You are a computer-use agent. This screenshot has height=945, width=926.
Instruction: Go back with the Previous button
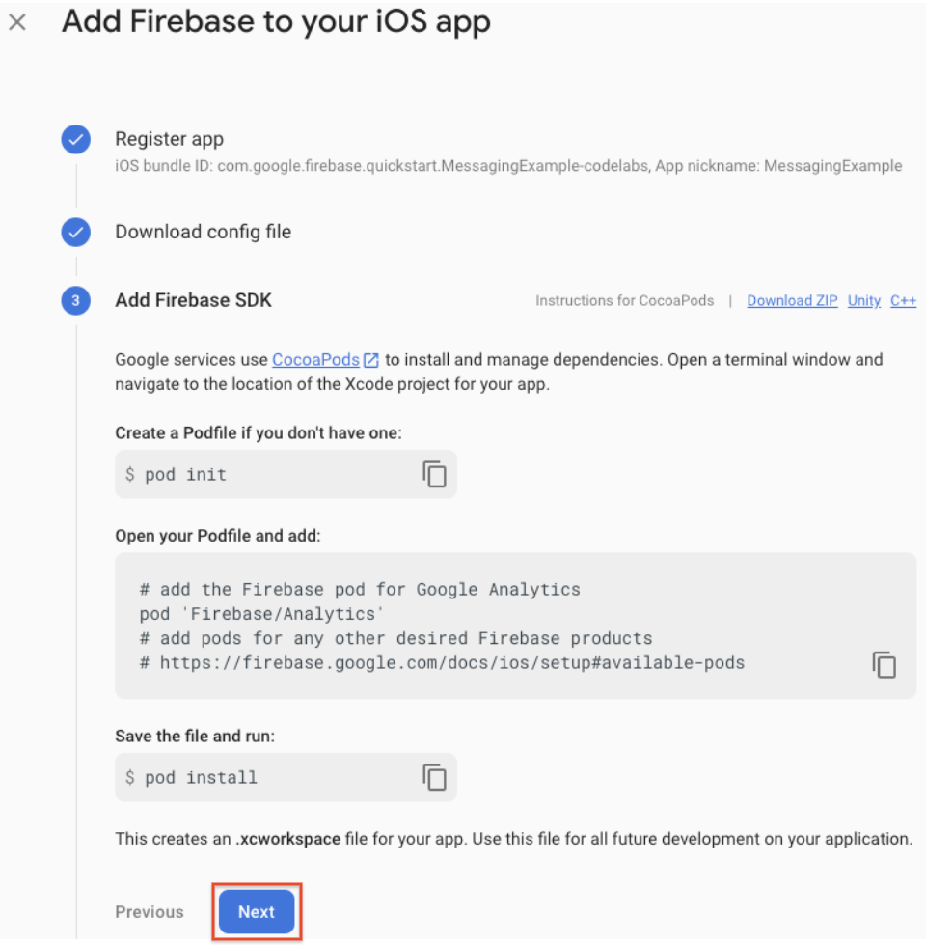click(150, 912)
